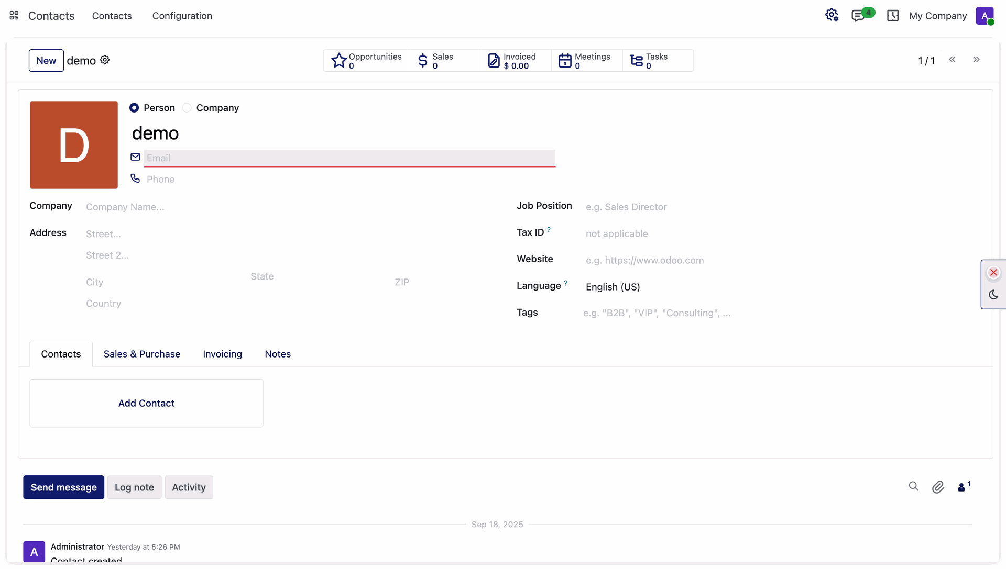
Task: Open the Language English (US) dropdown
Action: 781,287
